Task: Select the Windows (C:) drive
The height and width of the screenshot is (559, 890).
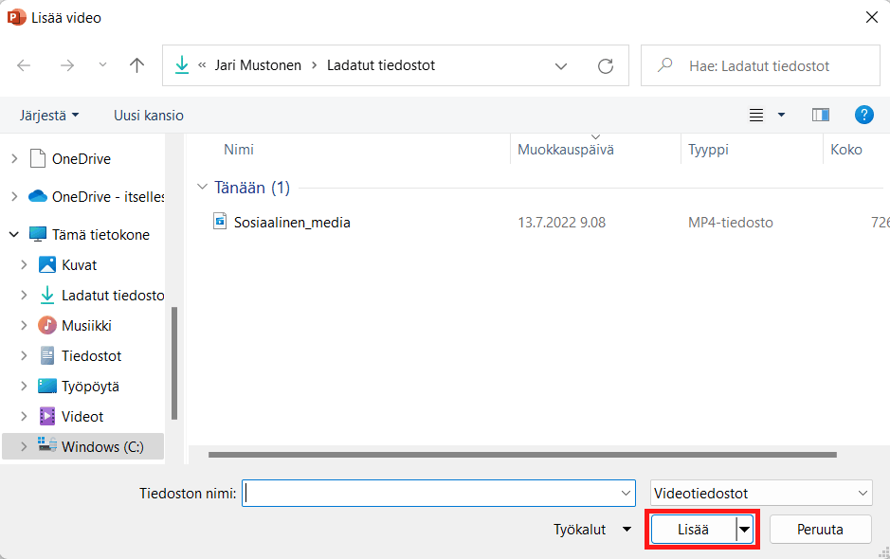Action: 102,446
